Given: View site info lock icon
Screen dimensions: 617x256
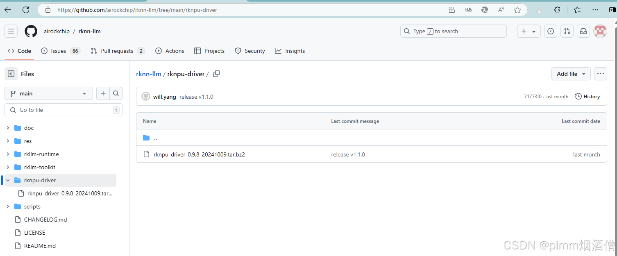Looking at the screenshot, I should click(48, 10).
